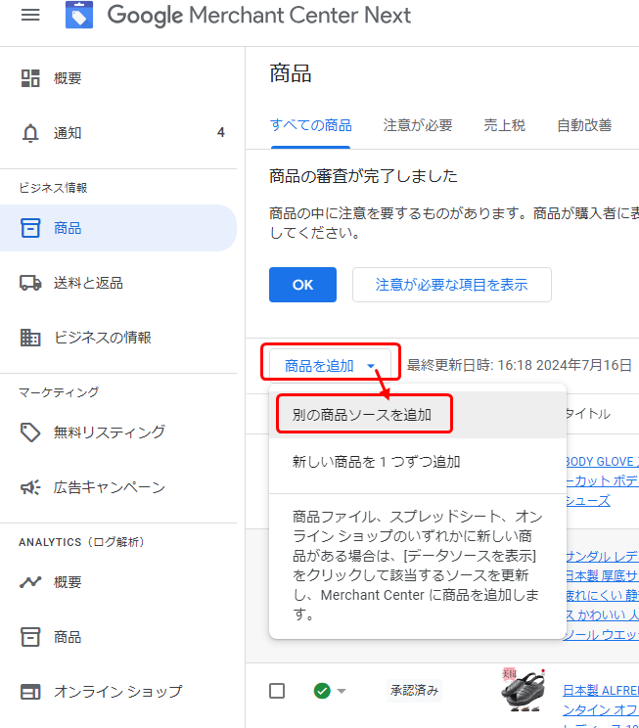The image size is (639, 728).
Task: Tick the checkbox on the sandal product row
Action: pos(277,691)
